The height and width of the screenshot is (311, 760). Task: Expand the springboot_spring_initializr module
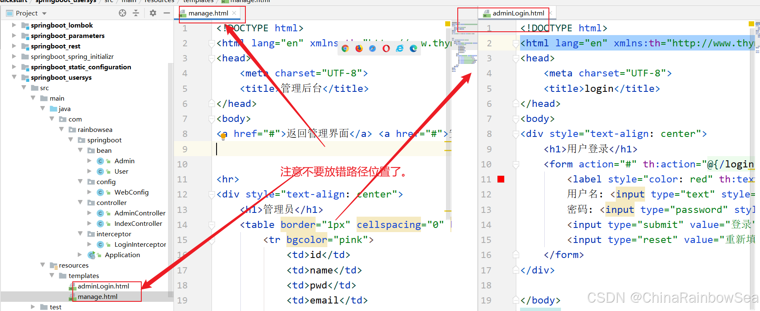click(14, 56)
